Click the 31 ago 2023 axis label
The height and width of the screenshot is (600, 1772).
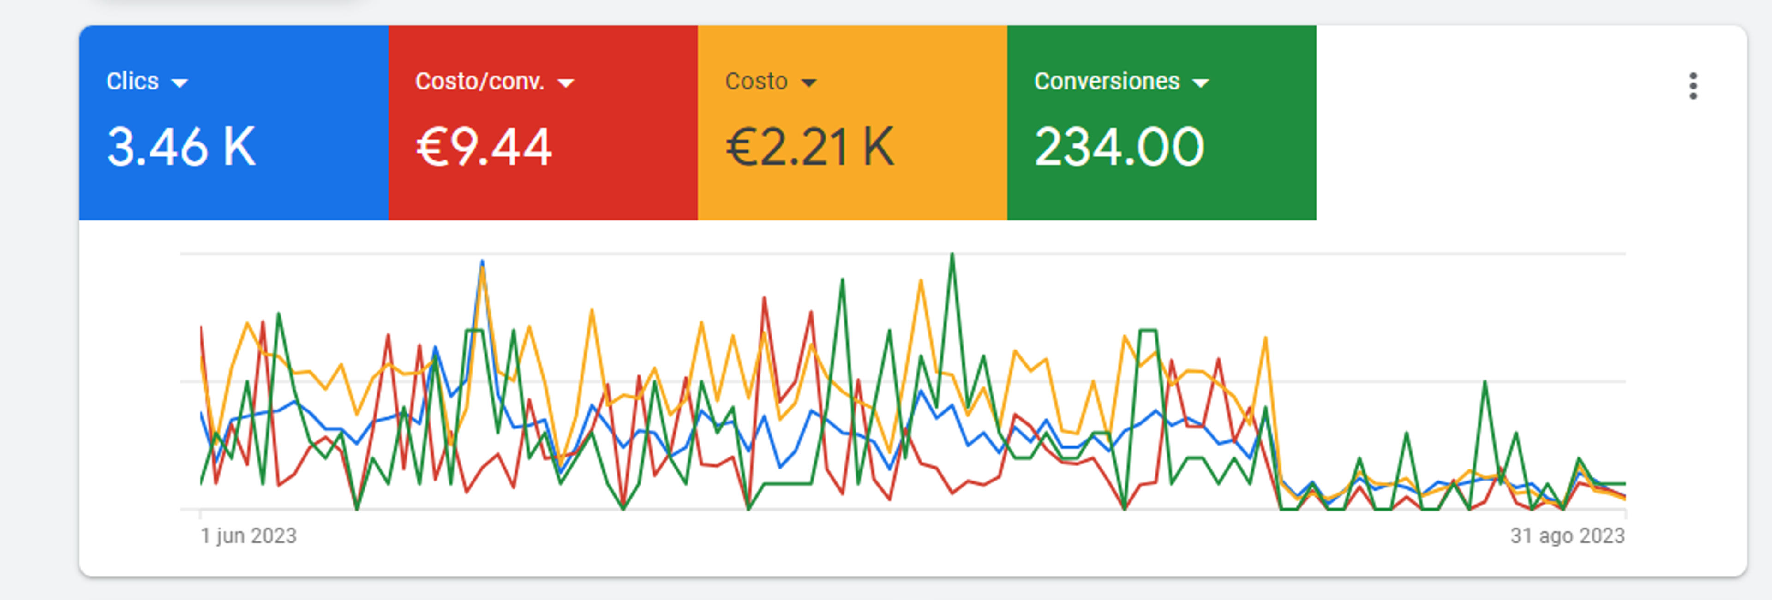(x=1568, y=535)
